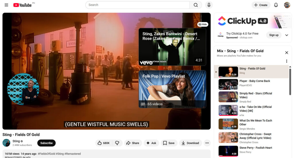
Task: Click the mix playlist scrollbar
Action: tap(290, 82)
